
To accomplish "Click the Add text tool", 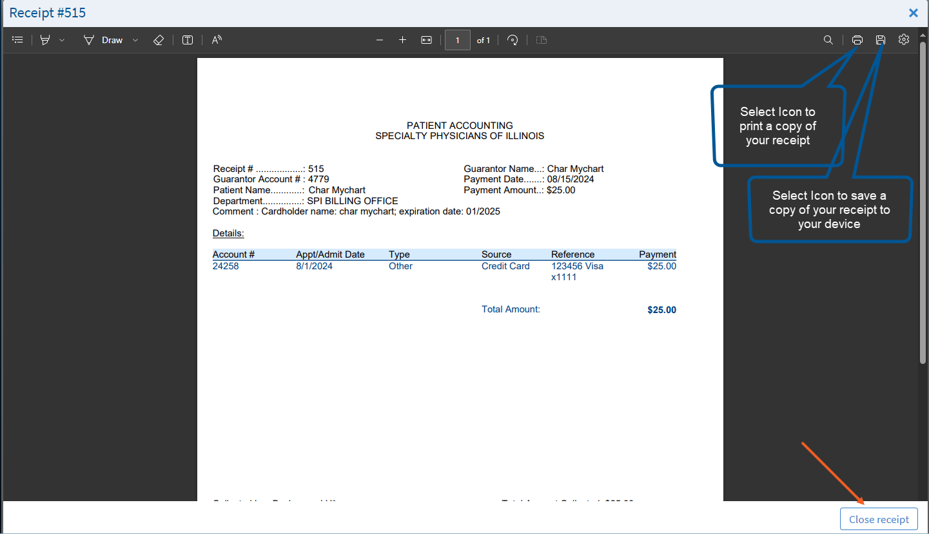I will click(x=188, y=40).
